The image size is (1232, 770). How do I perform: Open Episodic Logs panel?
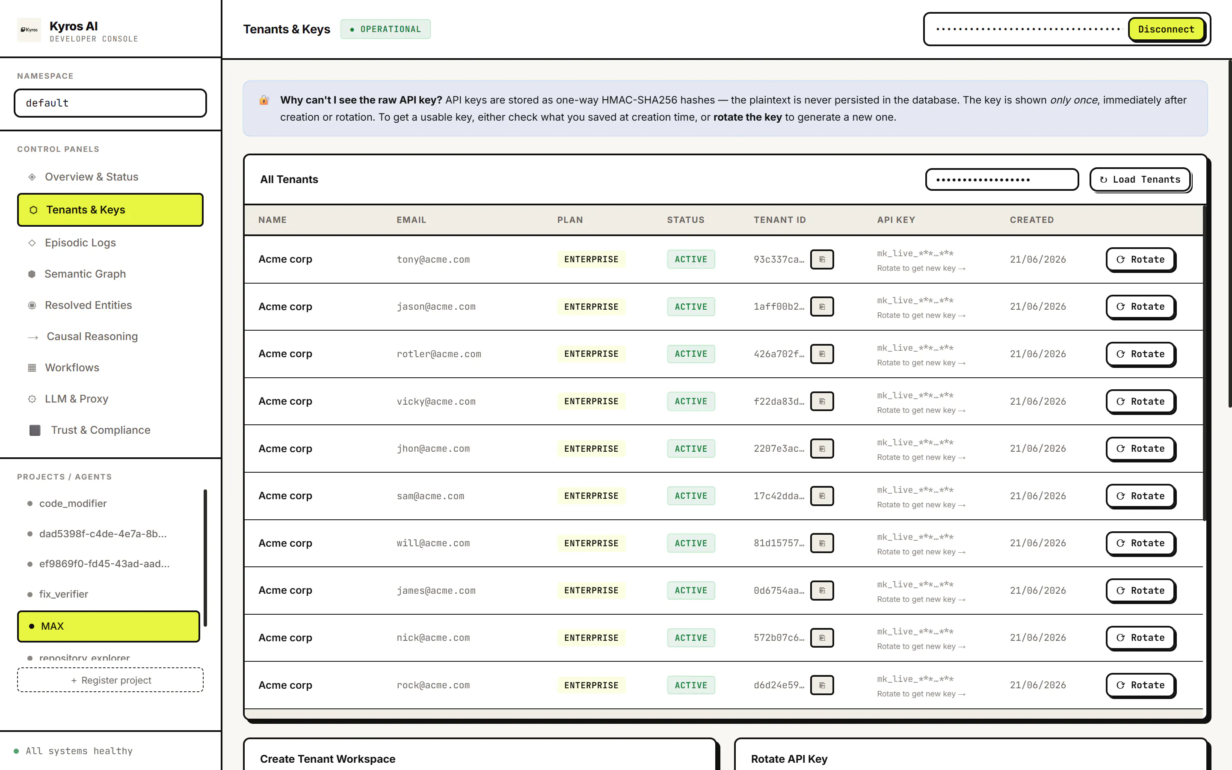pyautogui.click(x=110, y=243)
